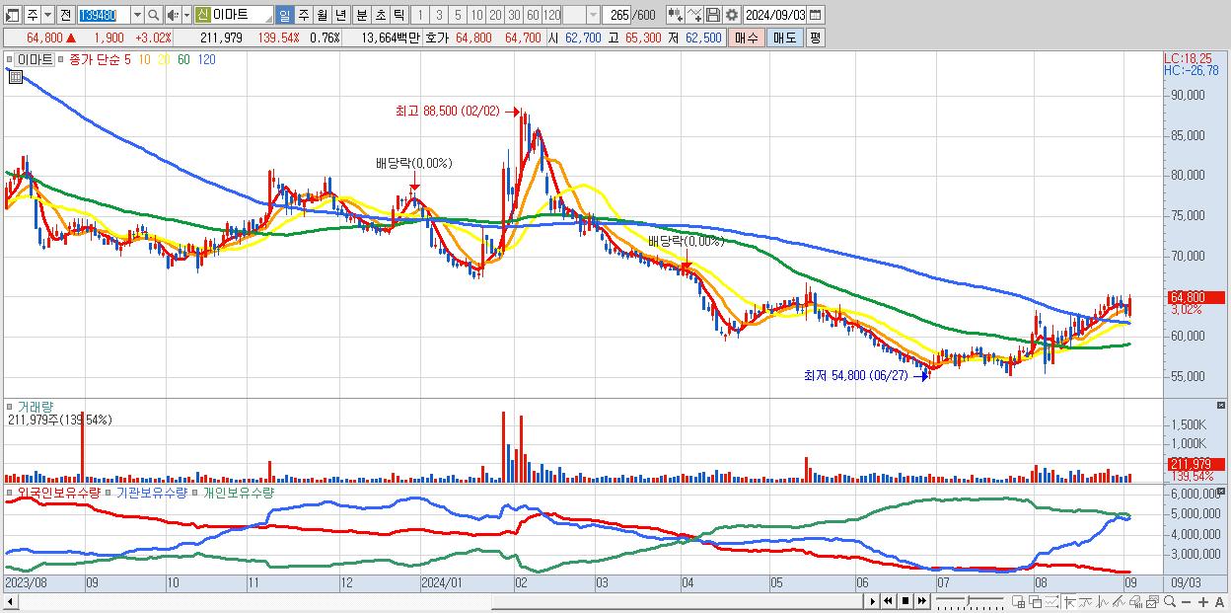
Task: Choose interval 10 button
Action: point(476,16)
